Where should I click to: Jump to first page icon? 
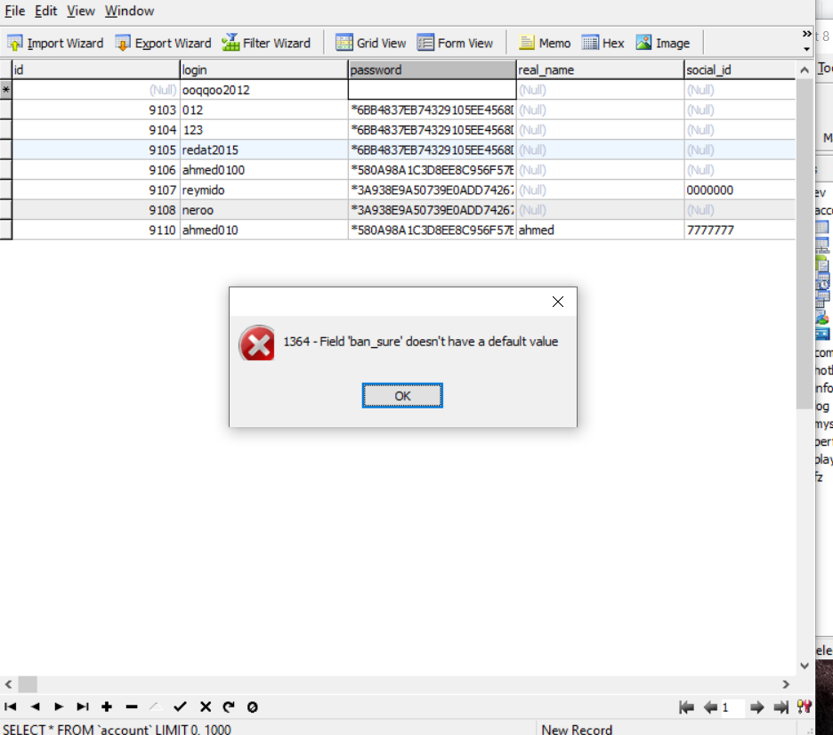(686, 707)
